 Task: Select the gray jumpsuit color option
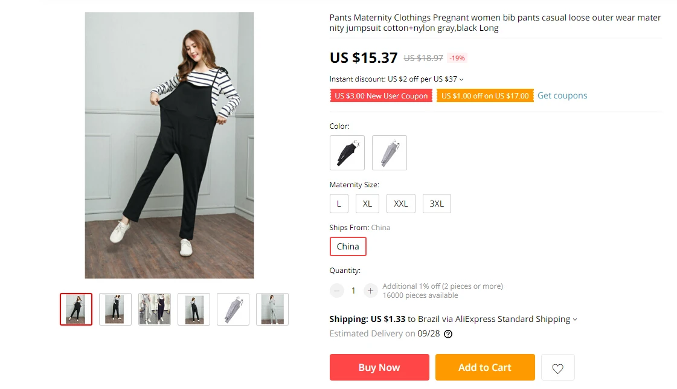click(390, 153)
